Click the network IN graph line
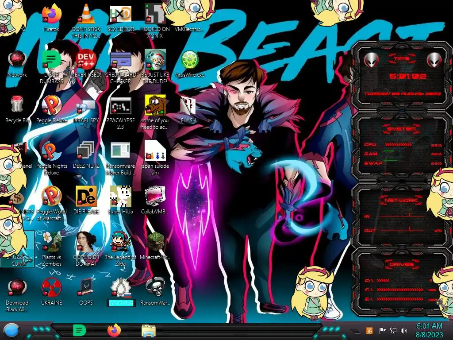This screenshot has width=453, height=340. coord(402,216)
